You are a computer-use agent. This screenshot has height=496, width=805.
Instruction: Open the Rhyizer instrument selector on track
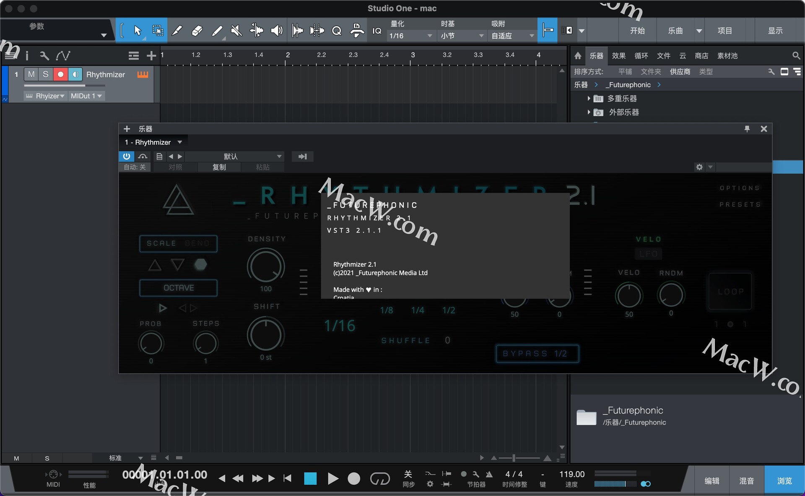(45, 96)
